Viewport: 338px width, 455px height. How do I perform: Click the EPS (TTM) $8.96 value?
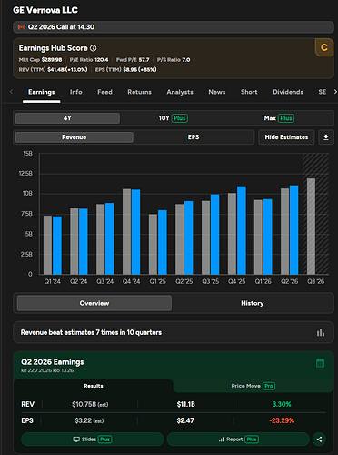click(140, 69)
